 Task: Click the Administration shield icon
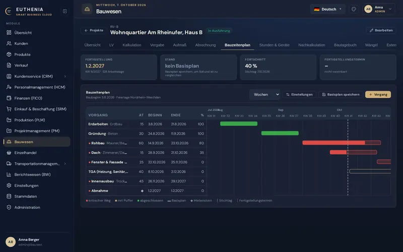pos(9,207)
